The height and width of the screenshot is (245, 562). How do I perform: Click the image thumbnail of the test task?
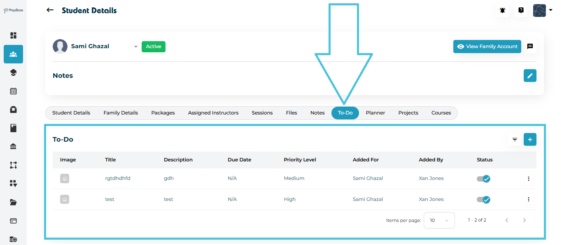tap(65, 199)
